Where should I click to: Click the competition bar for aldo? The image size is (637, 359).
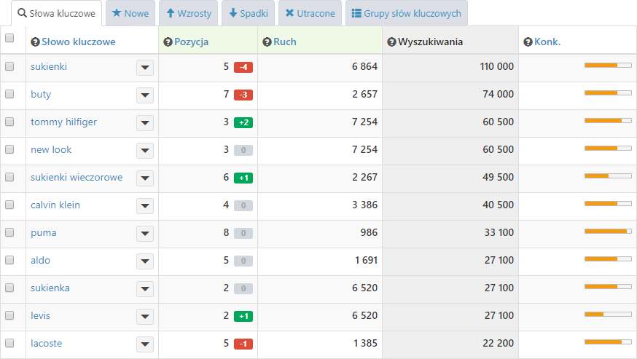tap(607, 259)
